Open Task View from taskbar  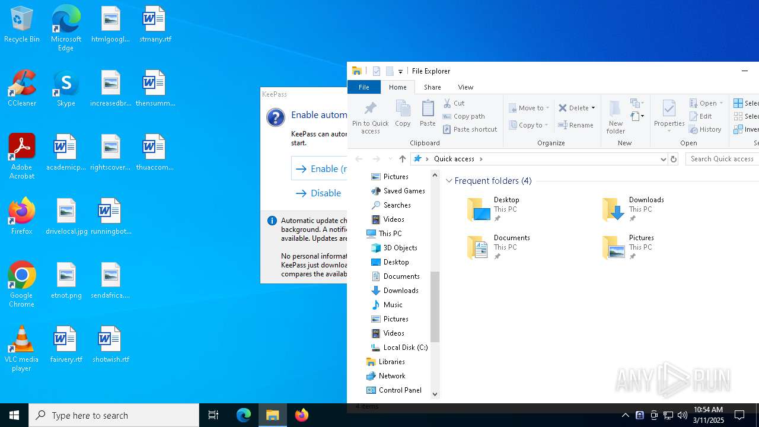[x=213, y=415]
